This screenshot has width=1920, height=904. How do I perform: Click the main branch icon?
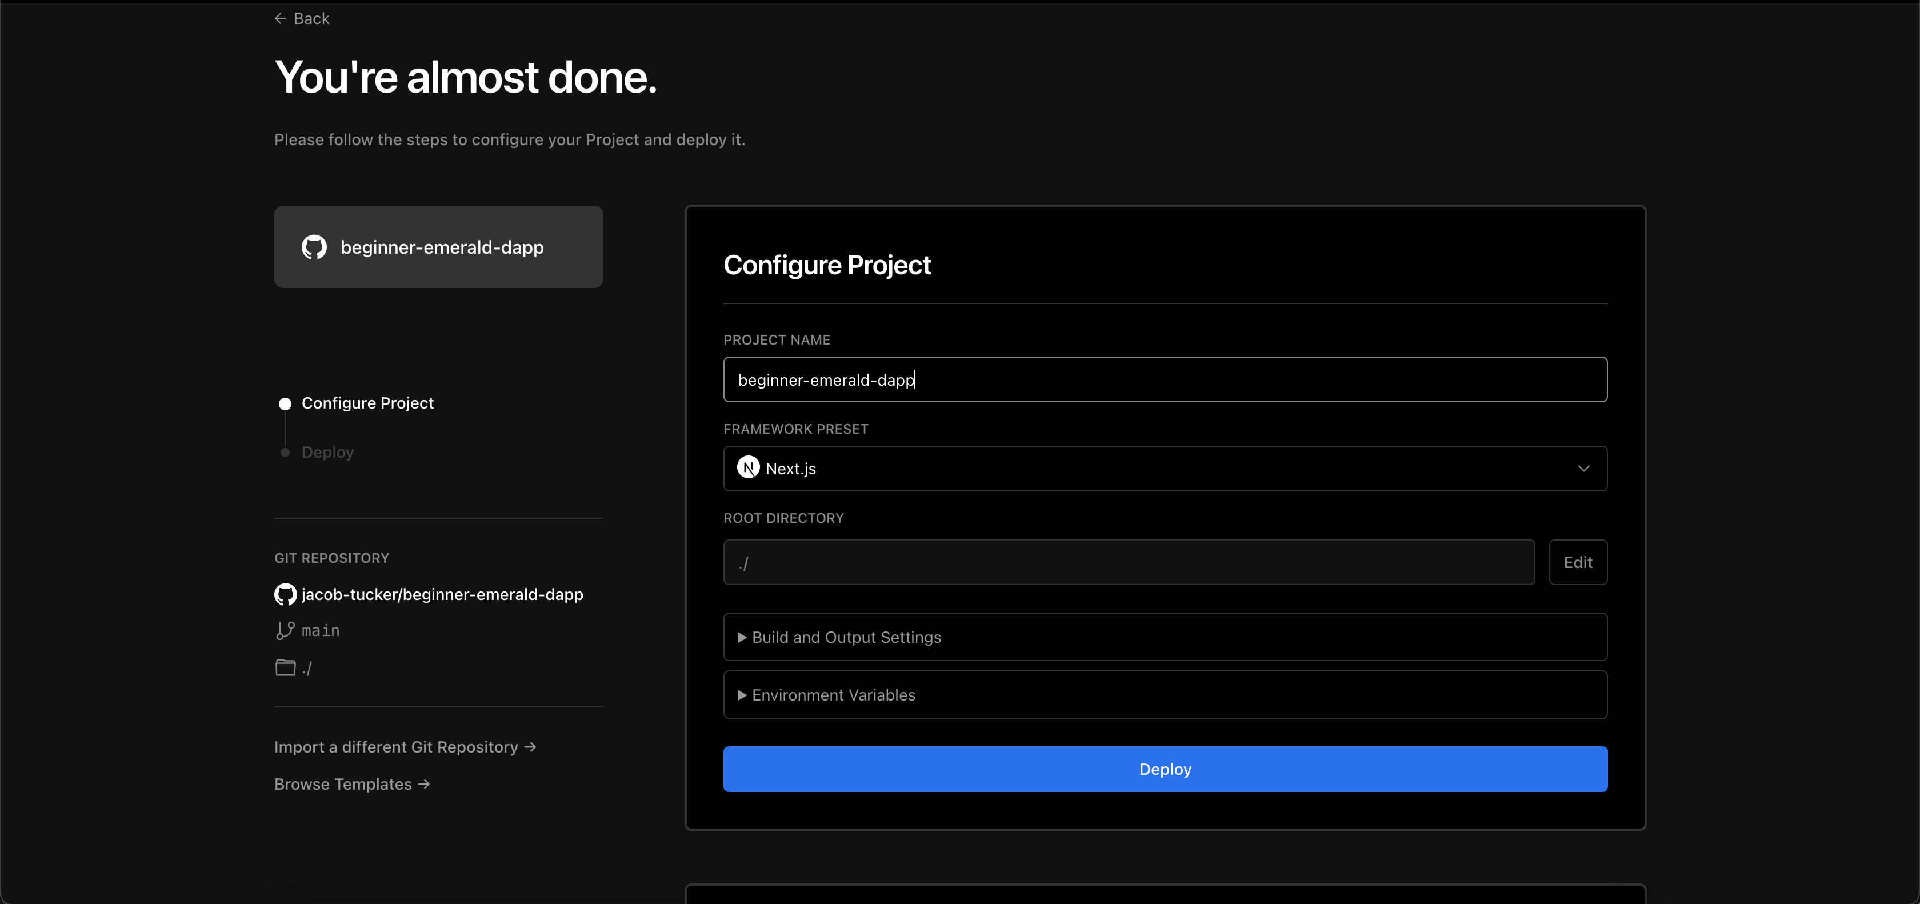tap(286, 630)
